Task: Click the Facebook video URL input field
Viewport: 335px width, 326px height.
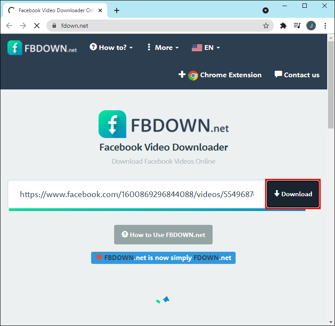Action: [137, 194]
